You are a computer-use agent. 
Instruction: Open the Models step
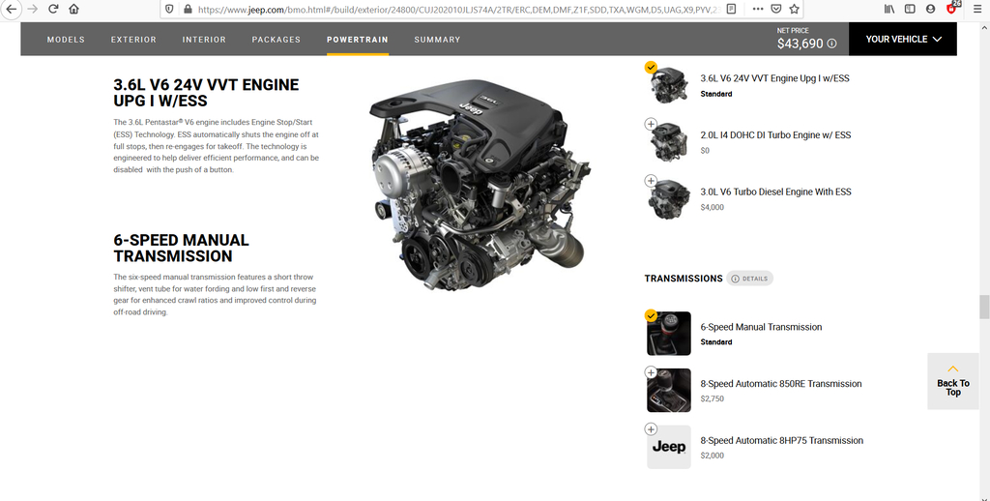[66, 39]
